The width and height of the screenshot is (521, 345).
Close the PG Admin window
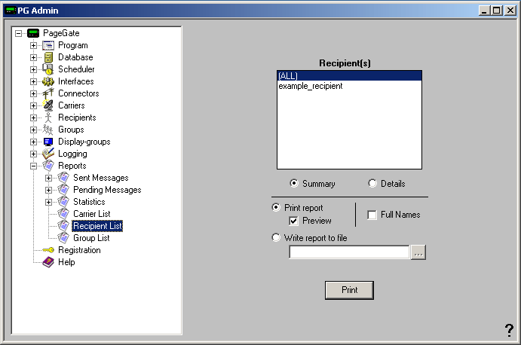(510, 11)
